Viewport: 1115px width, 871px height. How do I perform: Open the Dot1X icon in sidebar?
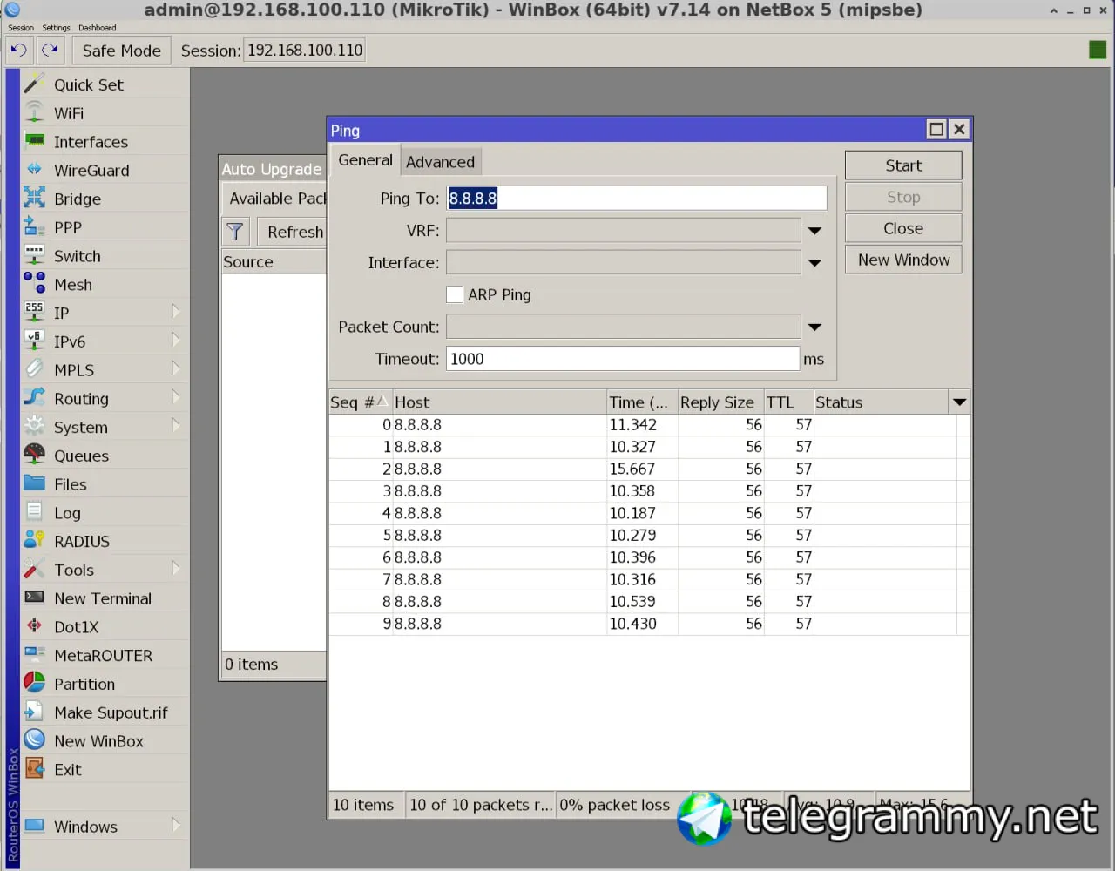(34, 626)
